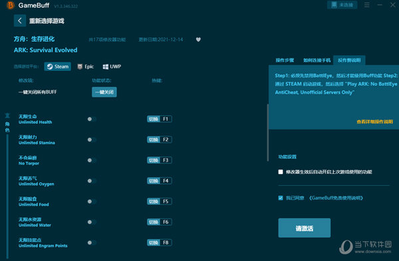The width and height of the screenshot is (399, 261).
Task: Toggle Unlimited Health switch
Action: [92, 119]
